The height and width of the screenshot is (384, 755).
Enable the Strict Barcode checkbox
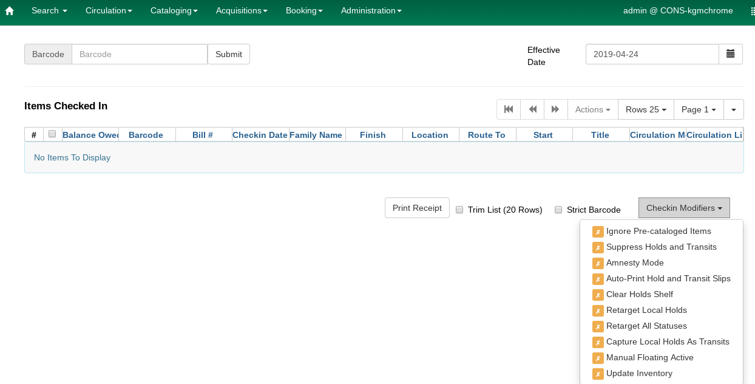558,210
